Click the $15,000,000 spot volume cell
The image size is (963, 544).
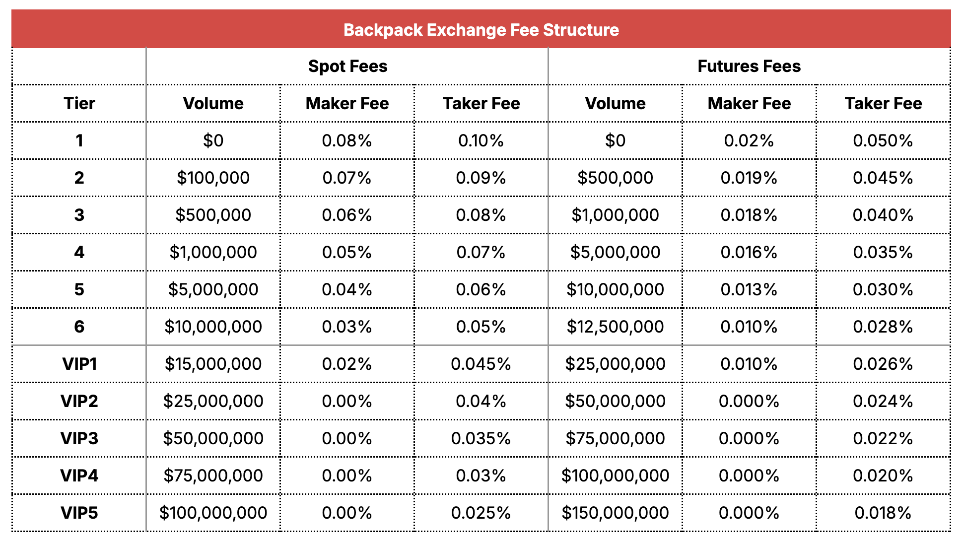point(213,364)
